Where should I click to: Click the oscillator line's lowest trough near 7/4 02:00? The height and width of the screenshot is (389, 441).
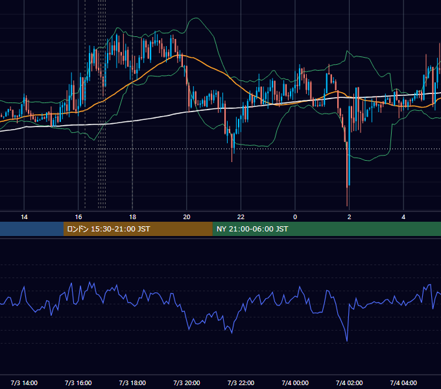point(347,340)
